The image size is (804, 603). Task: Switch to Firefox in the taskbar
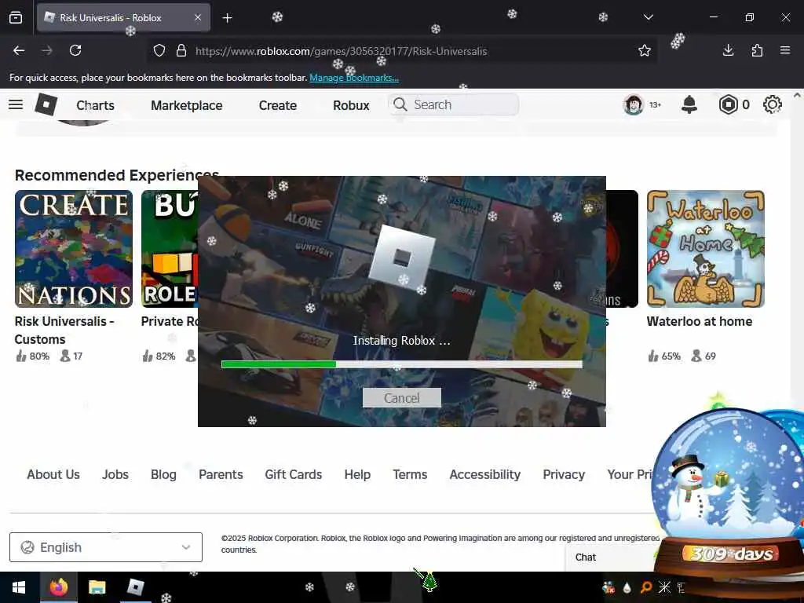pos(58,587)
